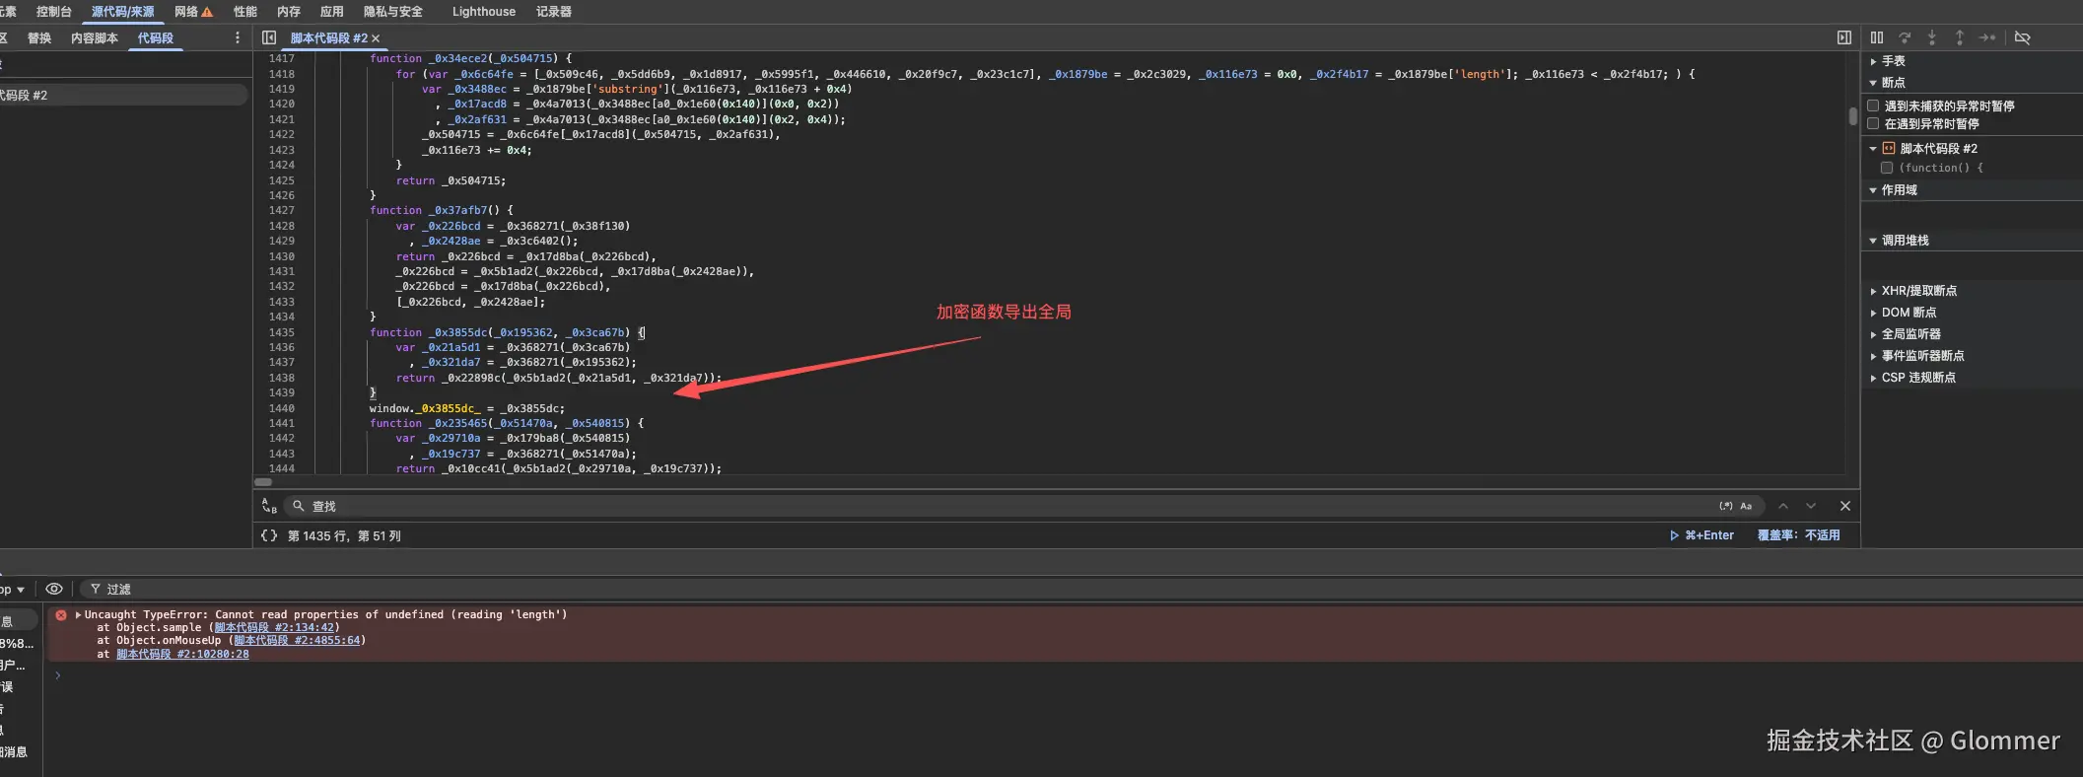Create live expression eye icon

coord(54,589)
